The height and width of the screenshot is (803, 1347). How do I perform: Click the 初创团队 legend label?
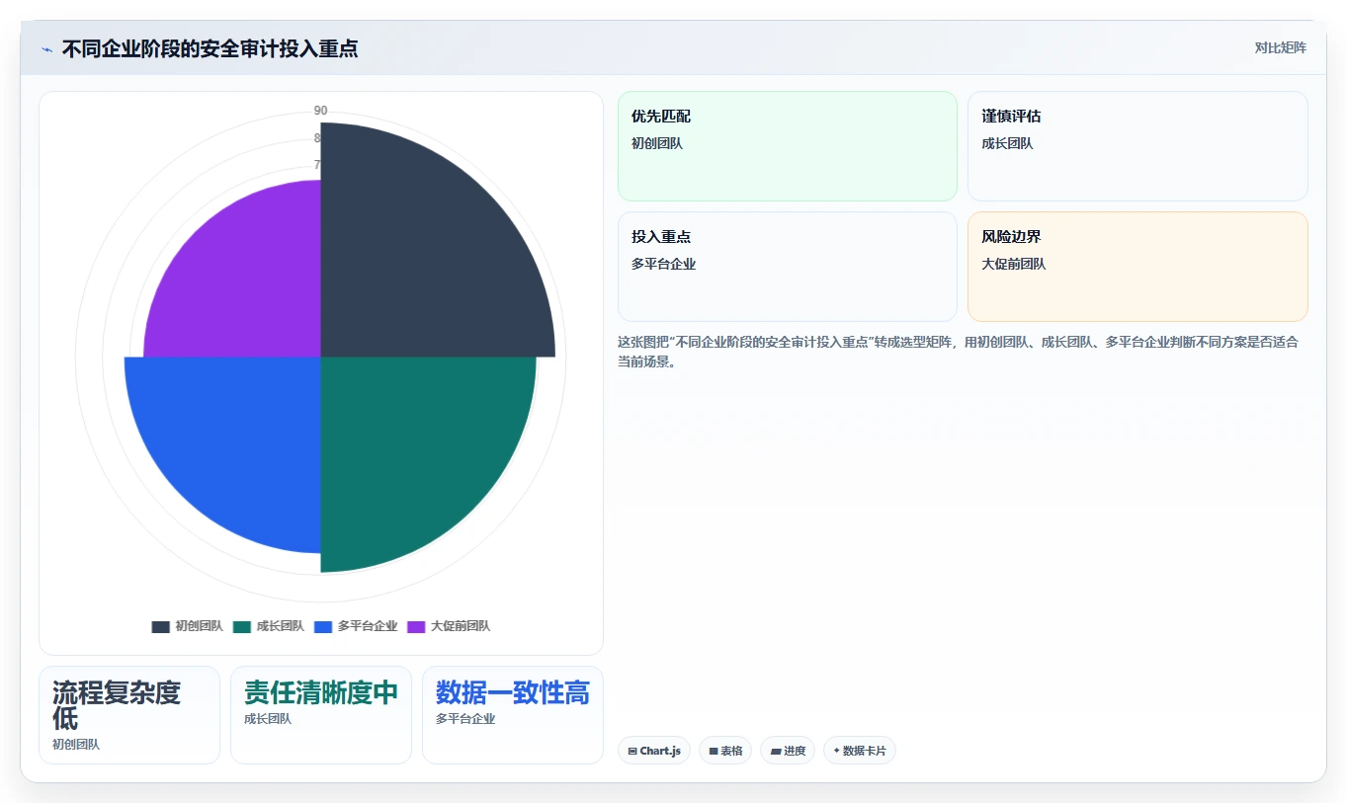[199, 626]
